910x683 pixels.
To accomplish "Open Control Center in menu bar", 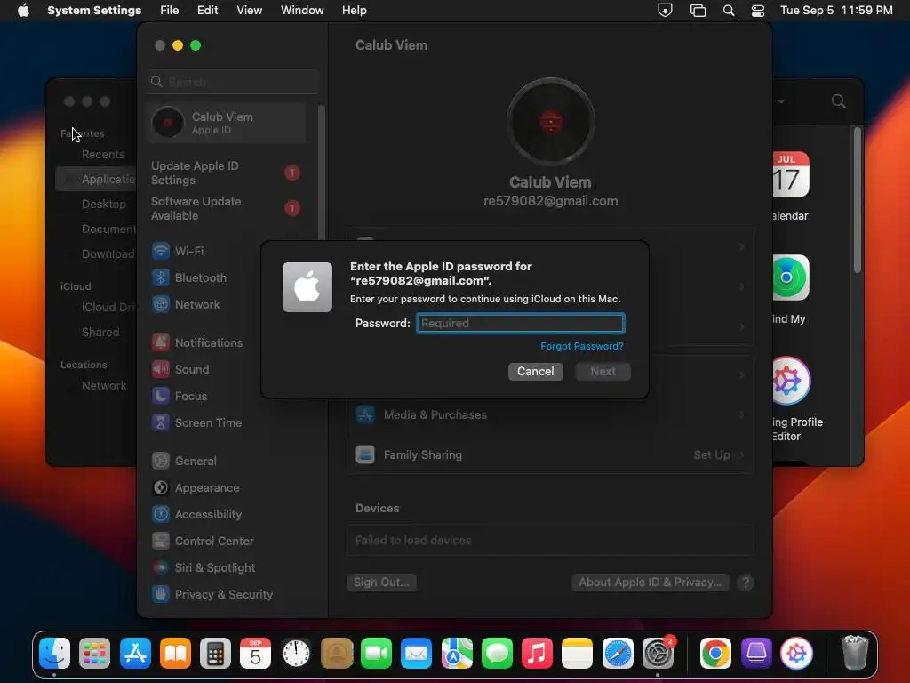I will pos(757,10).
